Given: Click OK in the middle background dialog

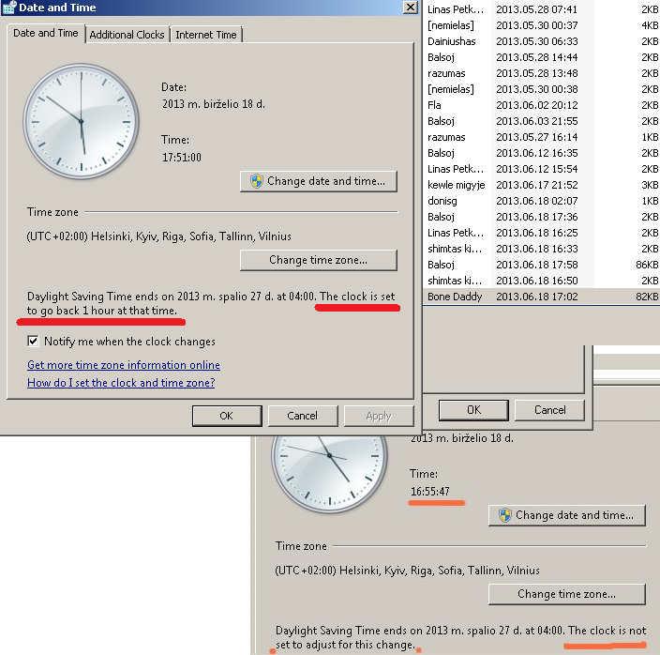Looking at the screenshot, I should pyautogui.click(x=473, y=410).
